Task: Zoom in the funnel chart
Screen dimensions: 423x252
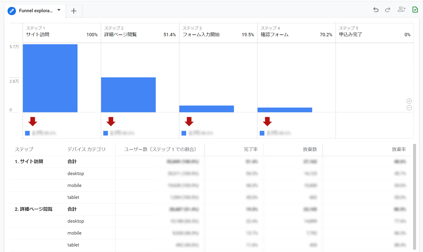Action: 409,101
